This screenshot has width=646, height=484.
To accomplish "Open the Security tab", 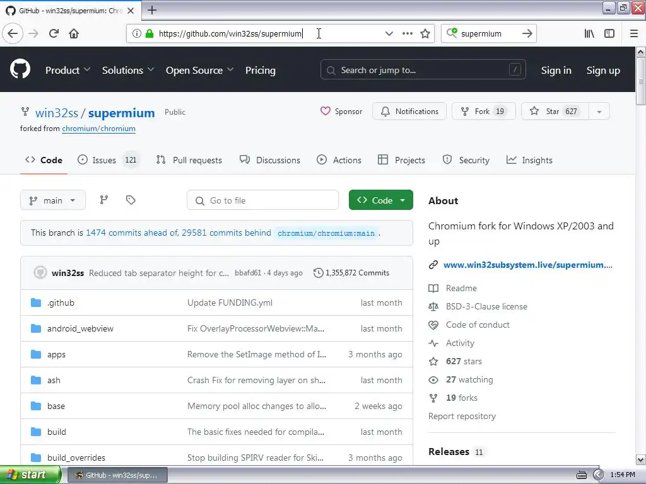I will click(466, 160).
